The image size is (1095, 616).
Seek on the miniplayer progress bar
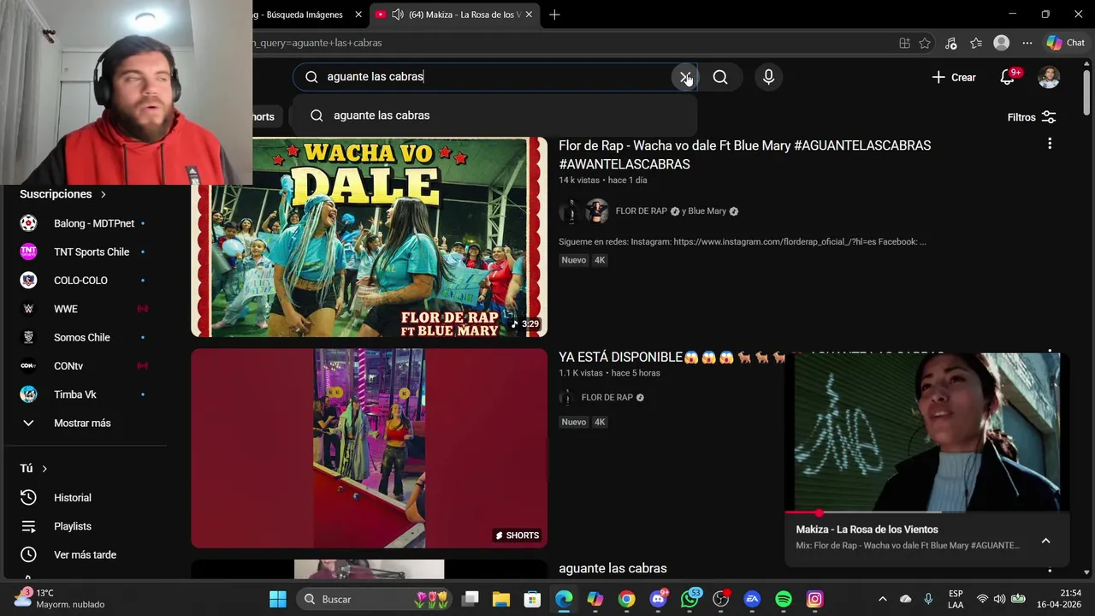(927, 512)
